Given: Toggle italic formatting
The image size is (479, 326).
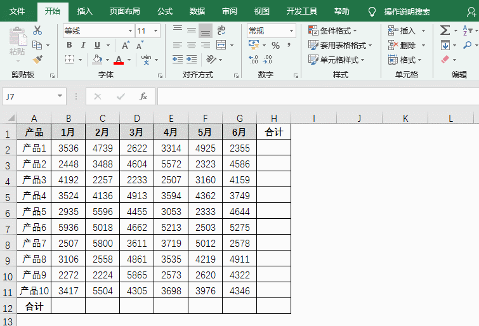Looking at the screenshot, I should [x=83, y=45].
